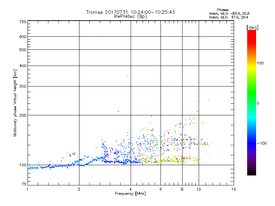Click the x-axis '8' tick label
This screenshot has height=206, width=275.
(x=182, y=189)
